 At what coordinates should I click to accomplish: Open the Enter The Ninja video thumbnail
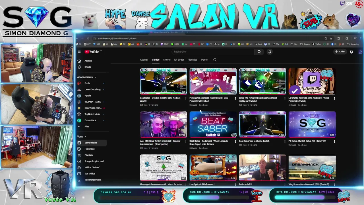click(262, 81)
